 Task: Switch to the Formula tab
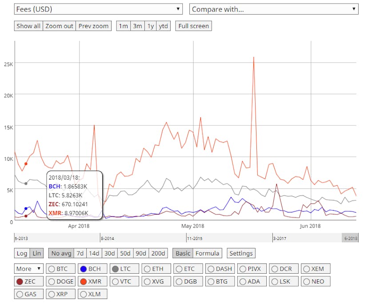(x=207, y=253)
